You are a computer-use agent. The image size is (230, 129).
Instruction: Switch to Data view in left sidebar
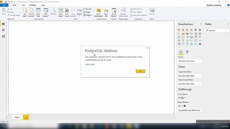pyautogui.click(x=3, y=30)
